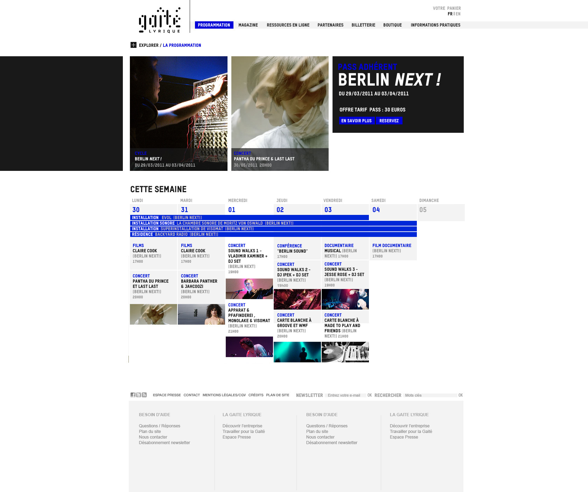Open Crédits footer link

coord(256,395)
